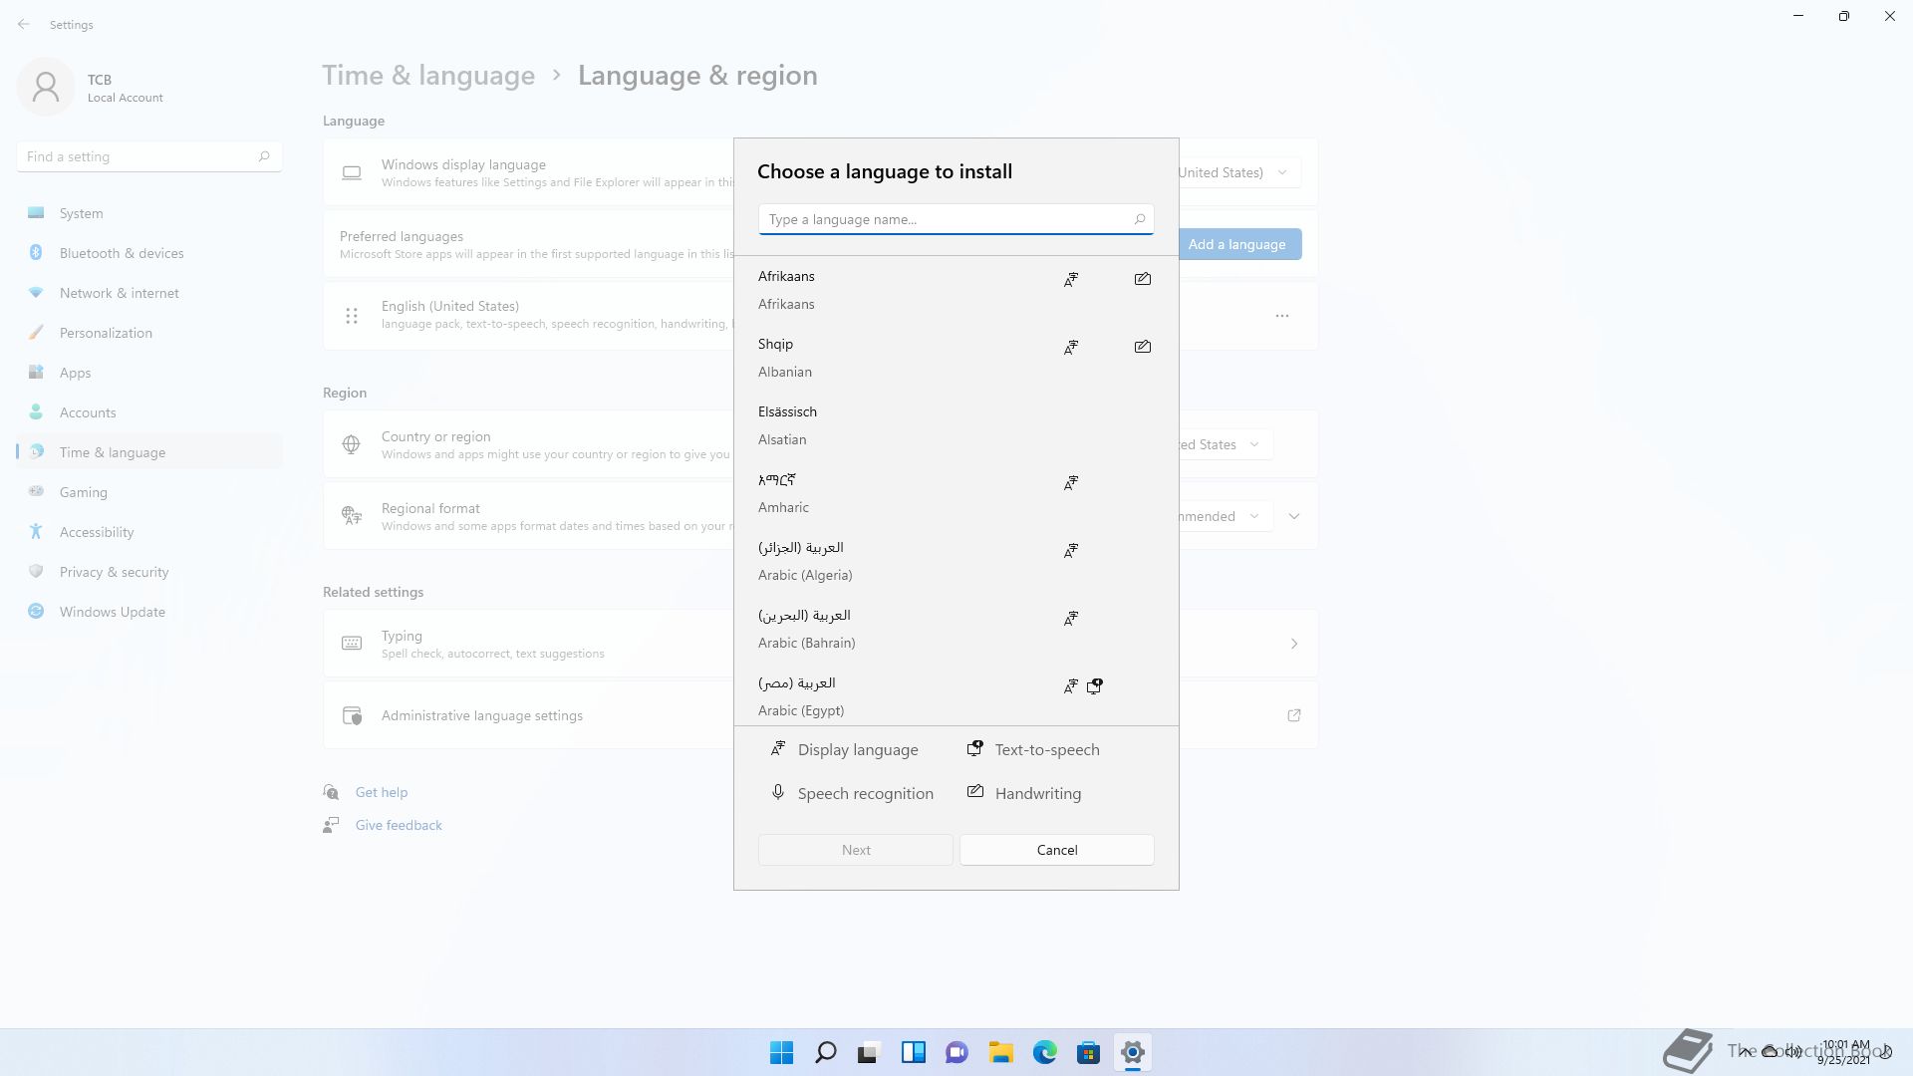This screenshot has height=1076, width=1913.
Task: Click the TCB account profile picture
Action: tap(46, 88)
